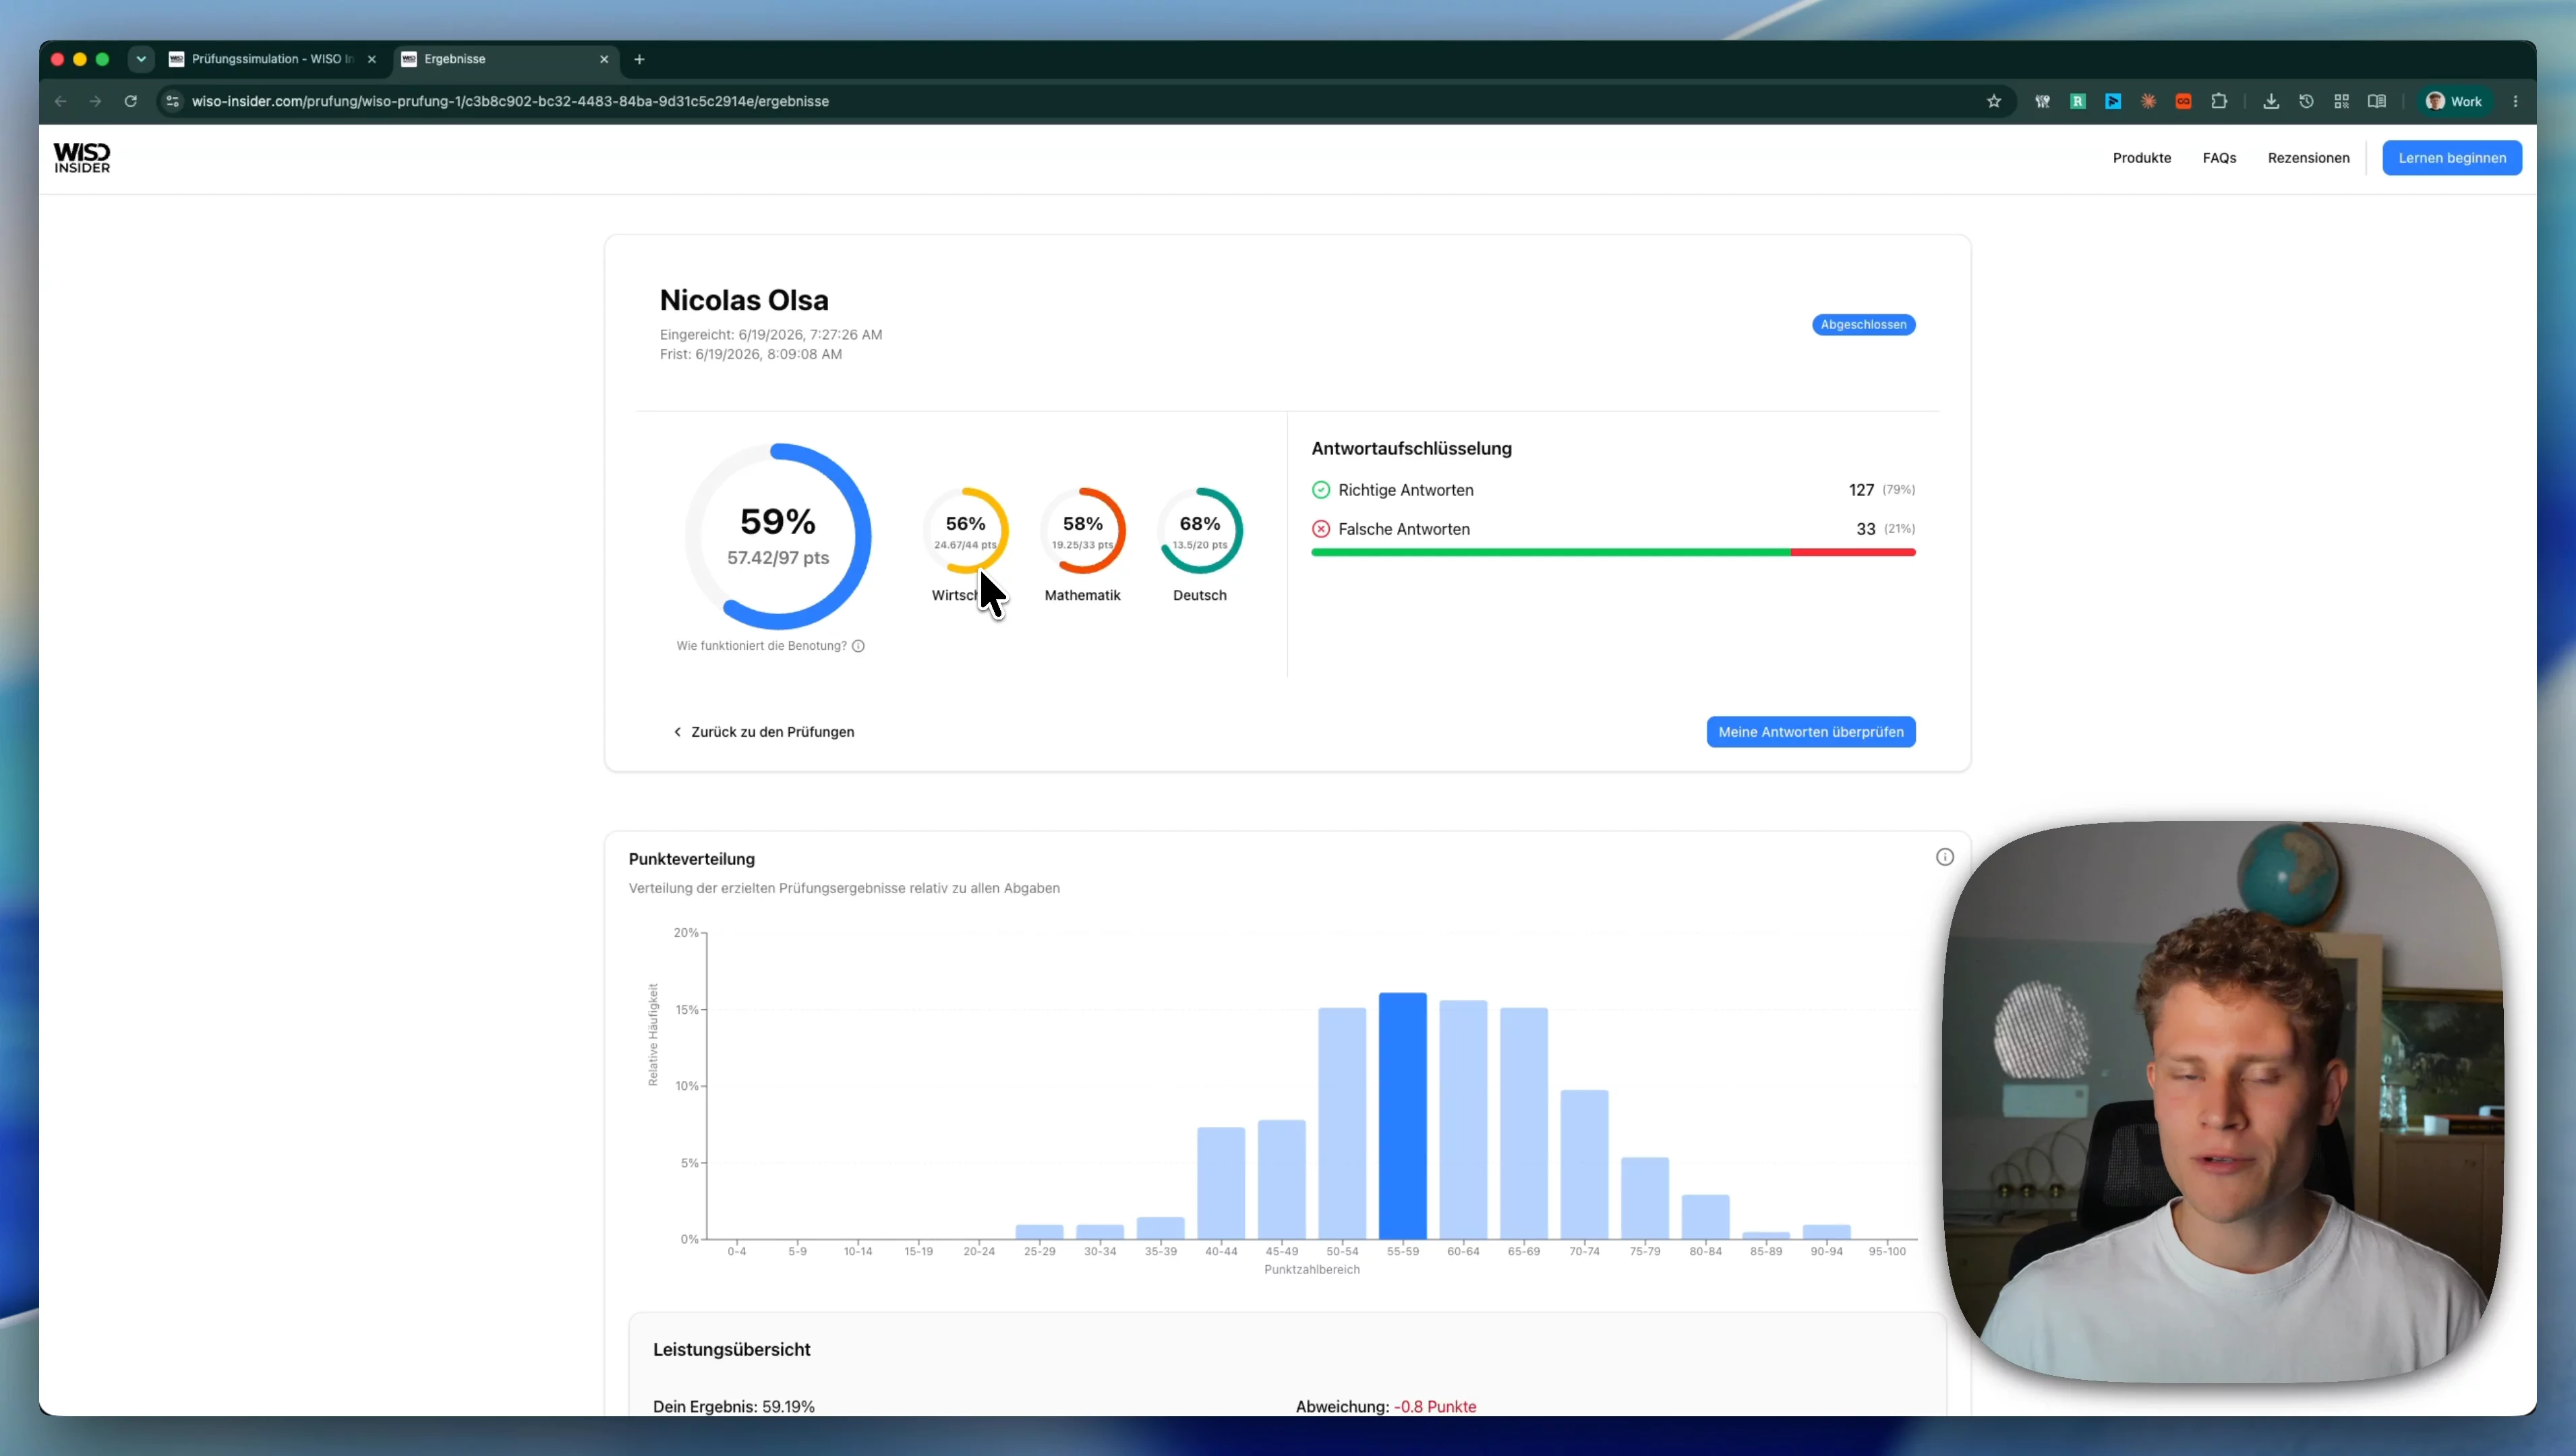
Task: Click the webcam video overlay
Action: click(2223, 1101)
